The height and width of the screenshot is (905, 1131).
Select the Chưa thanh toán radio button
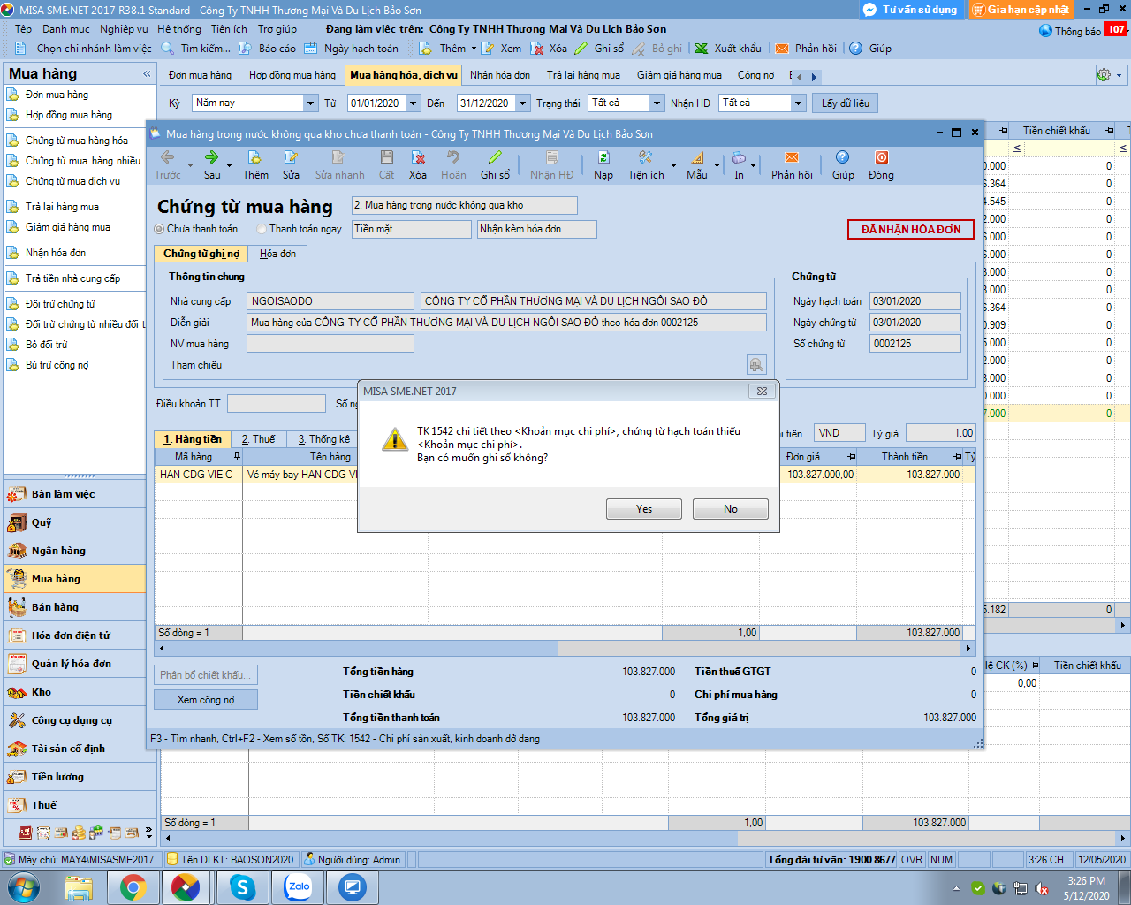[x=160, y=229]
